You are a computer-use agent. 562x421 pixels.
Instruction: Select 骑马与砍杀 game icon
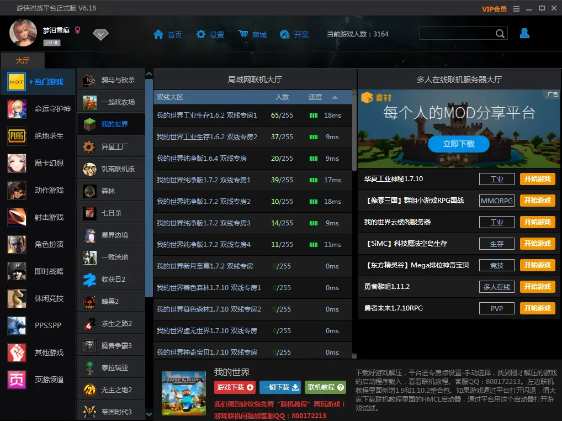(89, 80)
